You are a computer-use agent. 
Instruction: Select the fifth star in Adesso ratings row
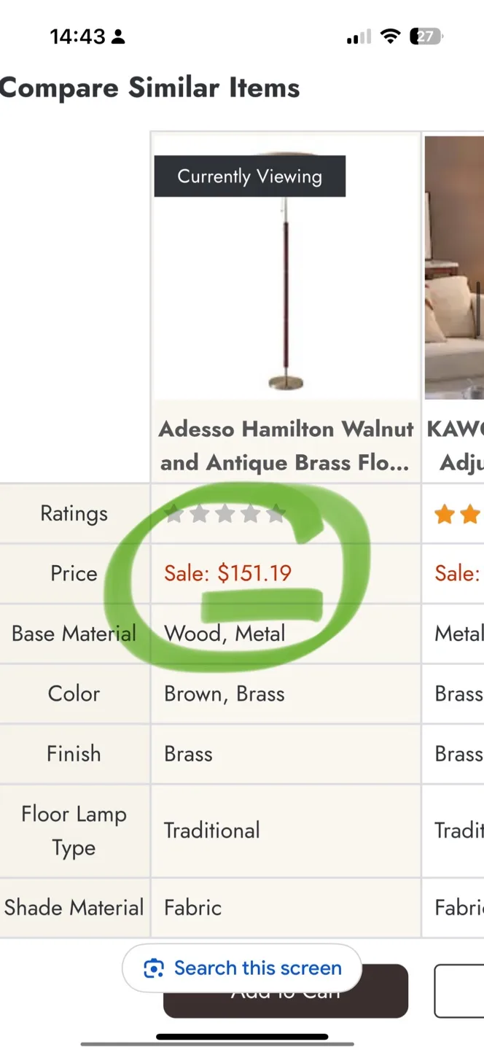click(x=276, y=513)
